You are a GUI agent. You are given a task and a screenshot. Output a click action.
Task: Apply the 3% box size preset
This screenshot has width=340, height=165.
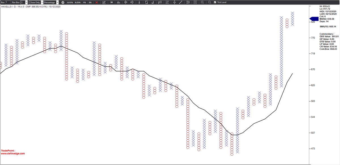coord(90,2)
